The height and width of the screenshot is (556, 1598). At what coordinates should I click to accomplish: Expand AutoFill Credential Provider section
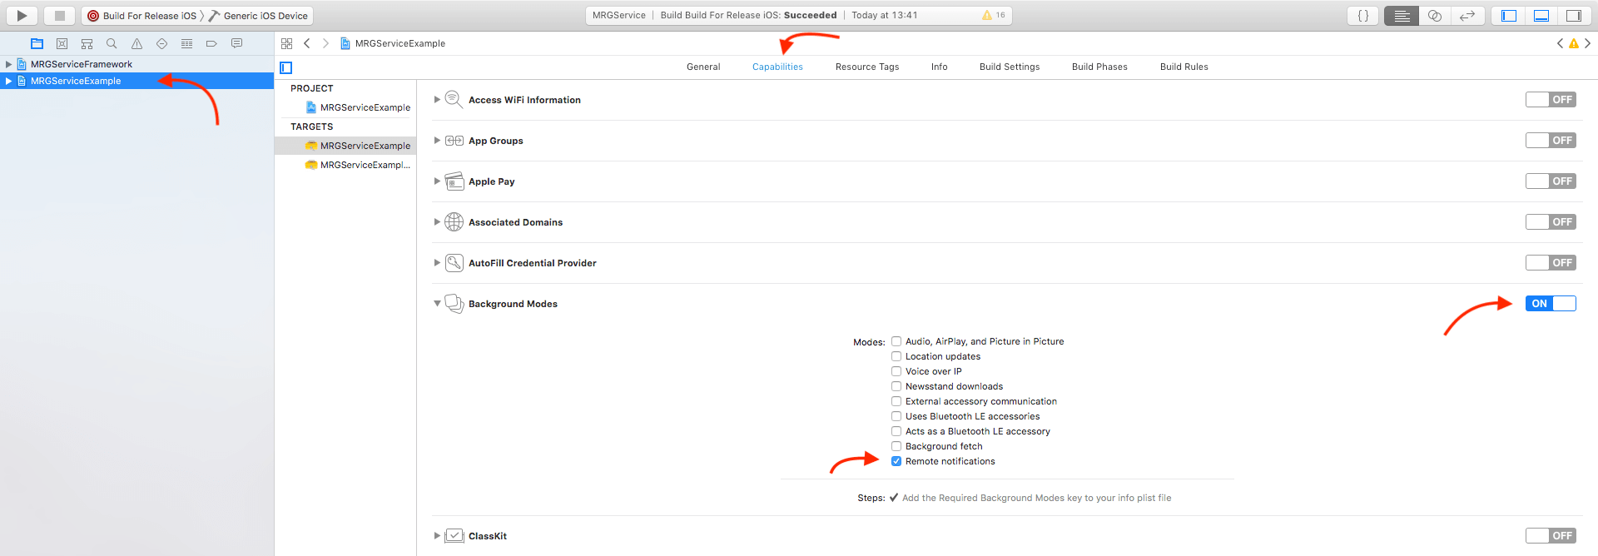[x=437, y=263]
